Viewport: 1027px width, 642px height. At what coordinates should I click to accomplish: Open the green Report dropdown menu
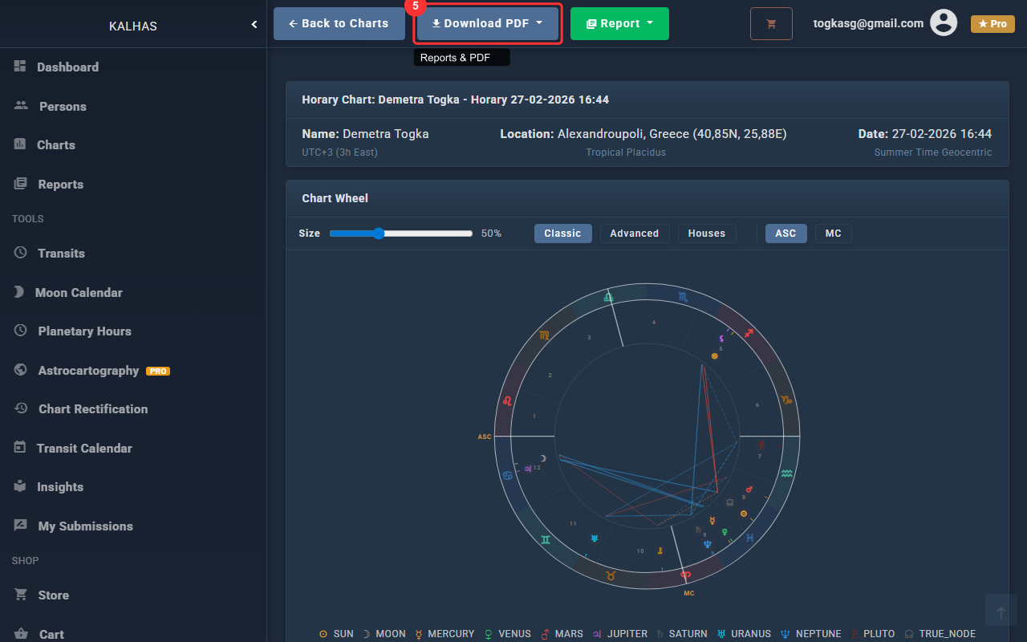tap(619, 24)
